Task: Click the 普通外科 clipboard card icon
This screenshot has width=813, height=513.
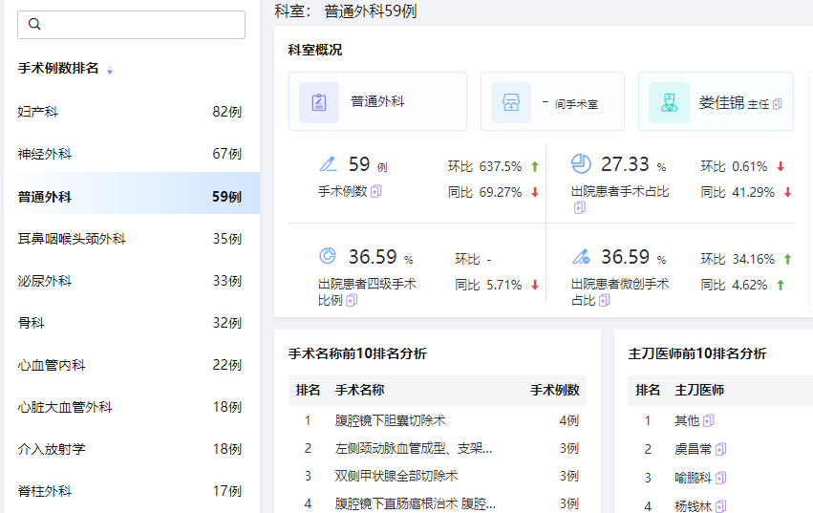Action: [x=319, y=102]
